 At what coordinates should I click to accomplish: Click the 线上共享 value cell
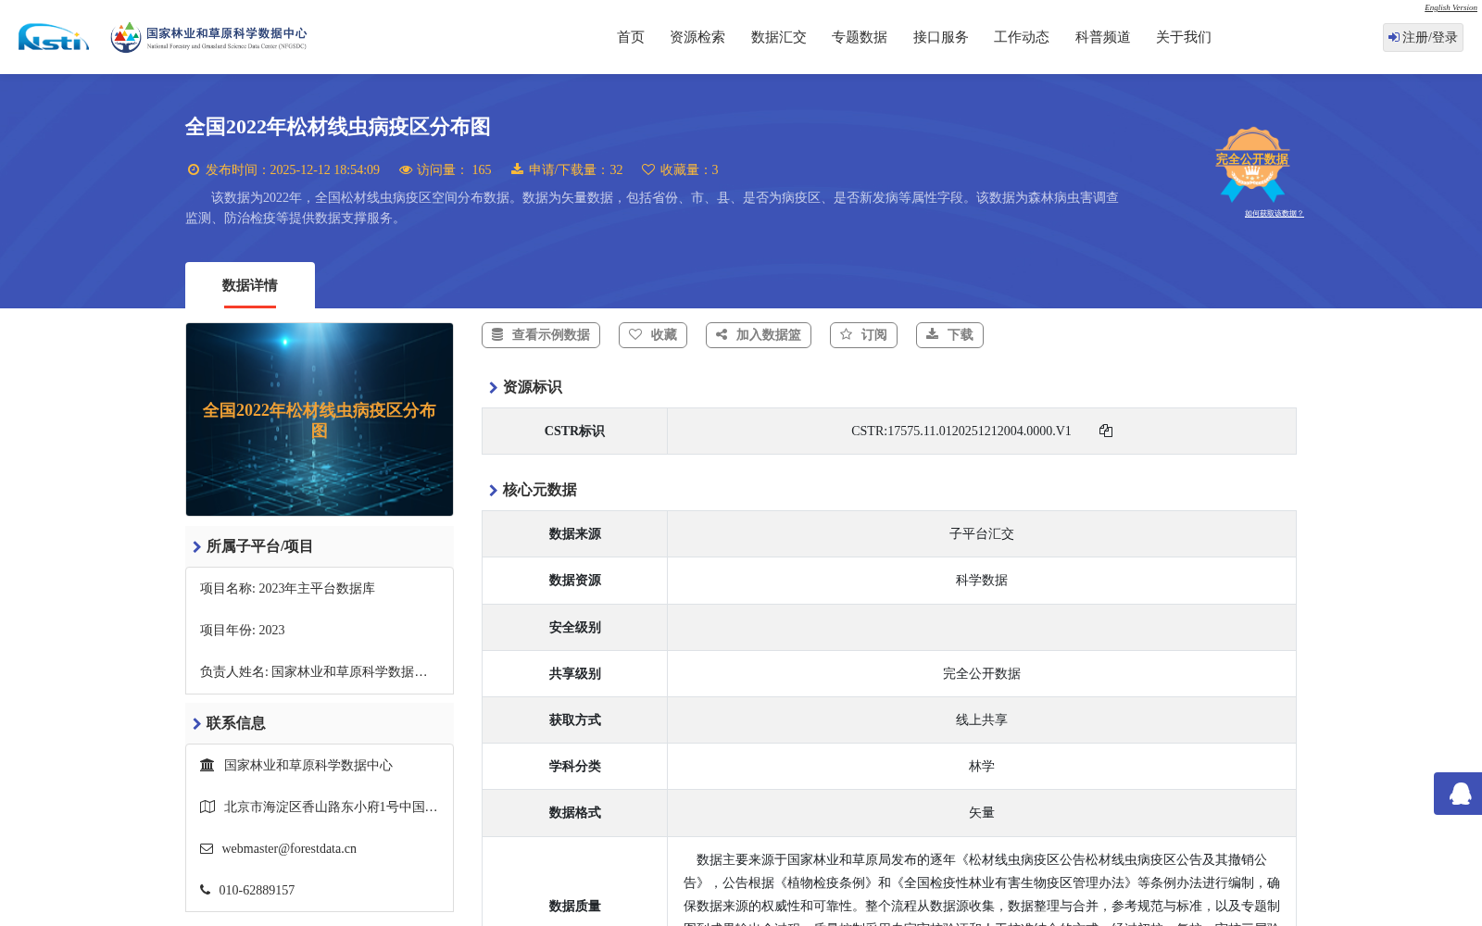point(982,720)
